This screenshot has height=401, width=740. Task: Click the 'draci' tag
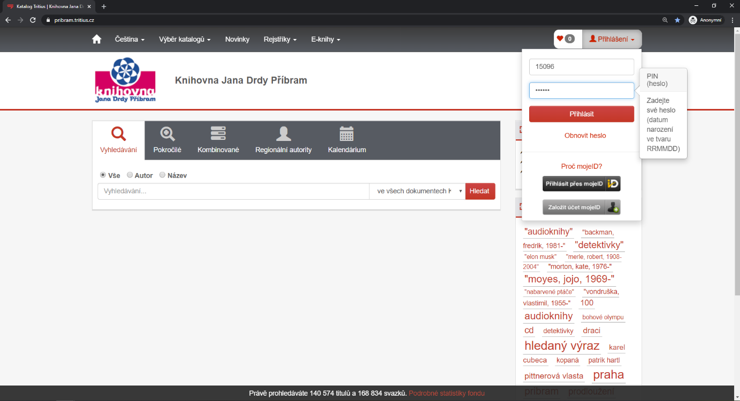coord(592,331)
